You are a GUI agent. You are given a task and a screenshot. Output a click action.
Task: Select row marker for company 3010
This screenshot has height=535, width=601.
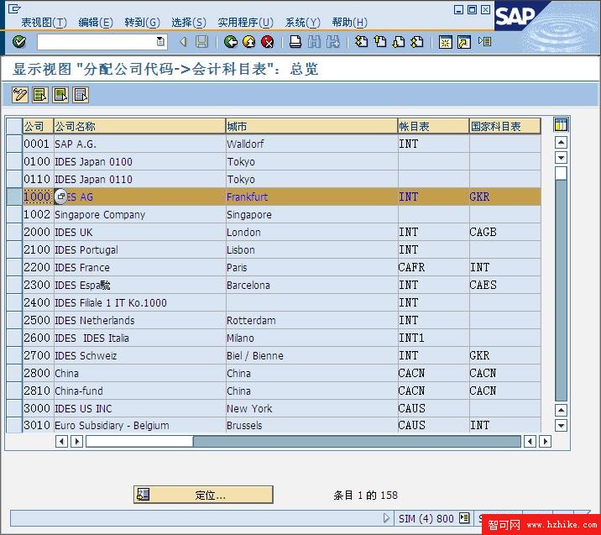click(x=14, y=425)
